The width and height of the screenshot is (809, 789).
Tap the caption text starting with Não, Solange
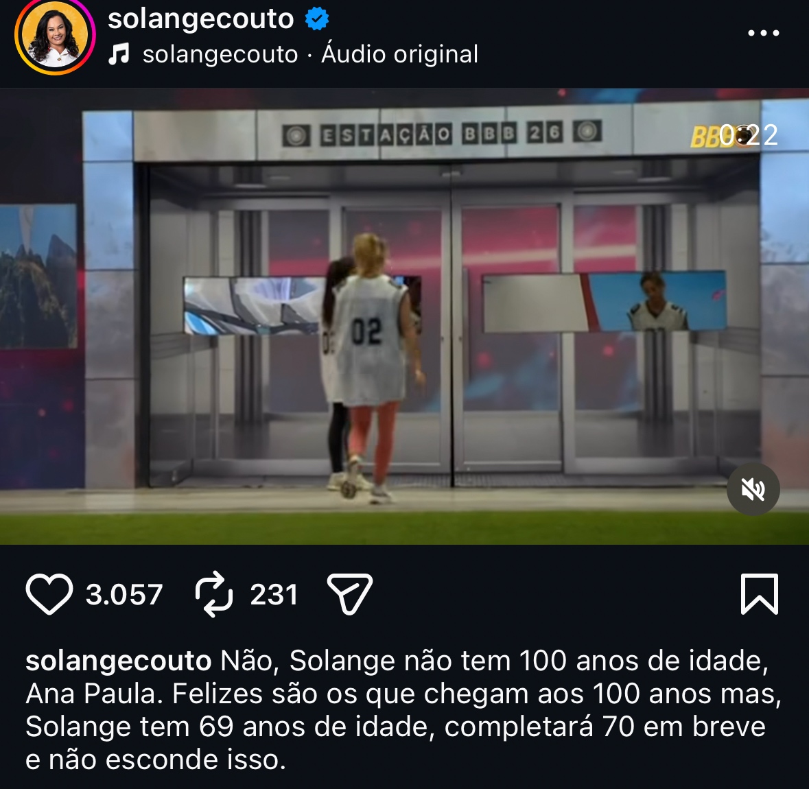coord(403,711)
